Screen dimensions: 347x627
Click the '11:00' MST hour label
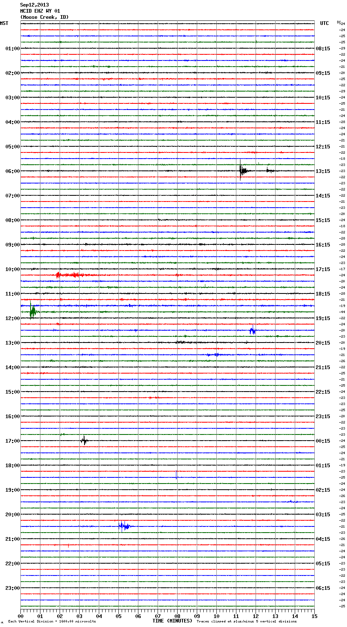pos(13,293)
